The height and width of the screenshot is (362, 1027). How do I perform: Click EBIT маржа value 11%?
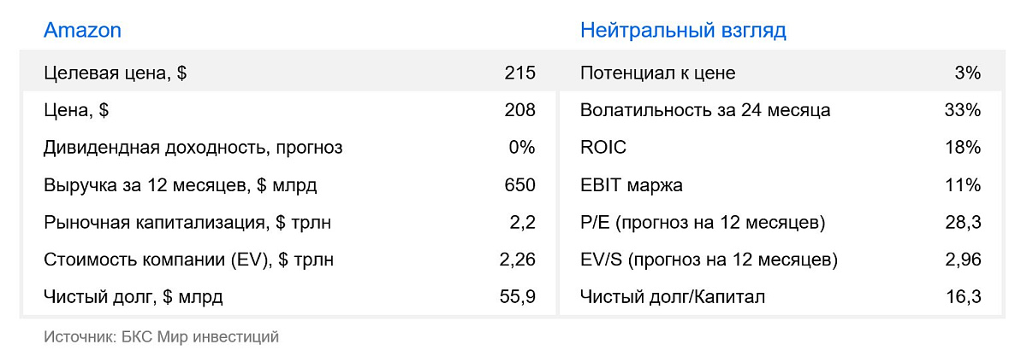pyautogui.click(x=963, y=185)
